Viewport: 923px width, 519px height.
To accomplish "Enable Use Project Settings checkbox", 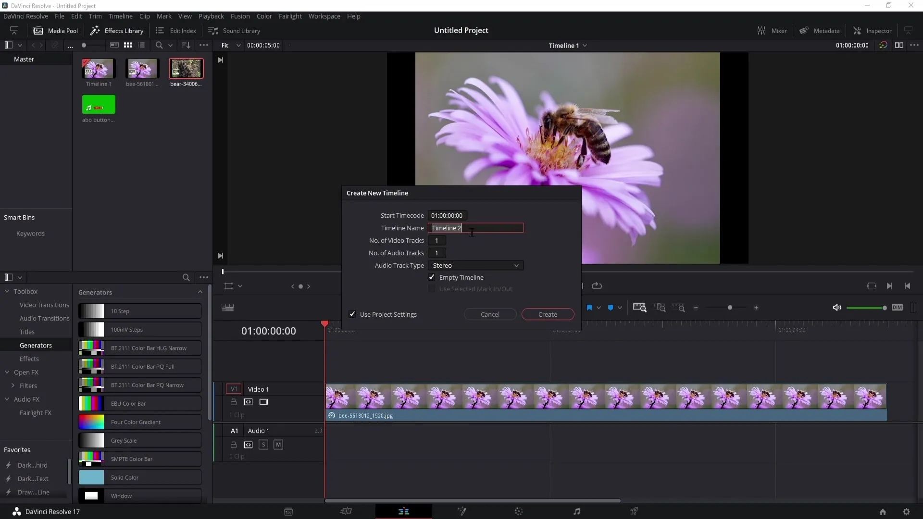I will click(x=353, y=314).
